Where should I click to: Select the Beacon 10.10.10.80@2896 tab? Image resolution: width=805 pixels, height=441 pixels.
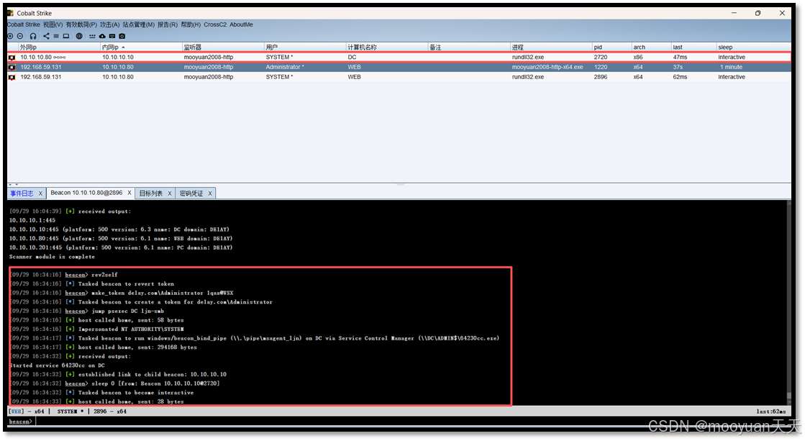pyautogui.click(x=86, y=193)
